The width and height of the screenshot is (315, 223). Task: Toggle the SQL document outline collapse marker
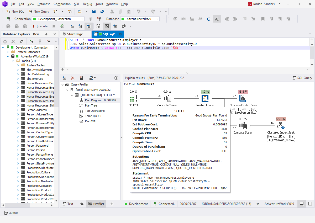pyautogui.click(x=67, y=40)
